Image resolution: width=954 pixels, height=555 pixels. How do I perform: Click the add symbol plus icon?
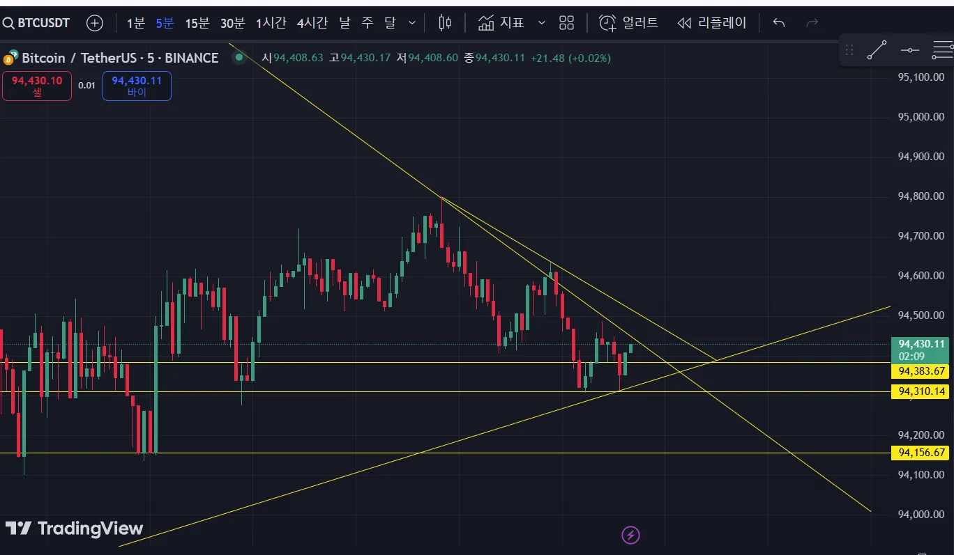(94, 23)
